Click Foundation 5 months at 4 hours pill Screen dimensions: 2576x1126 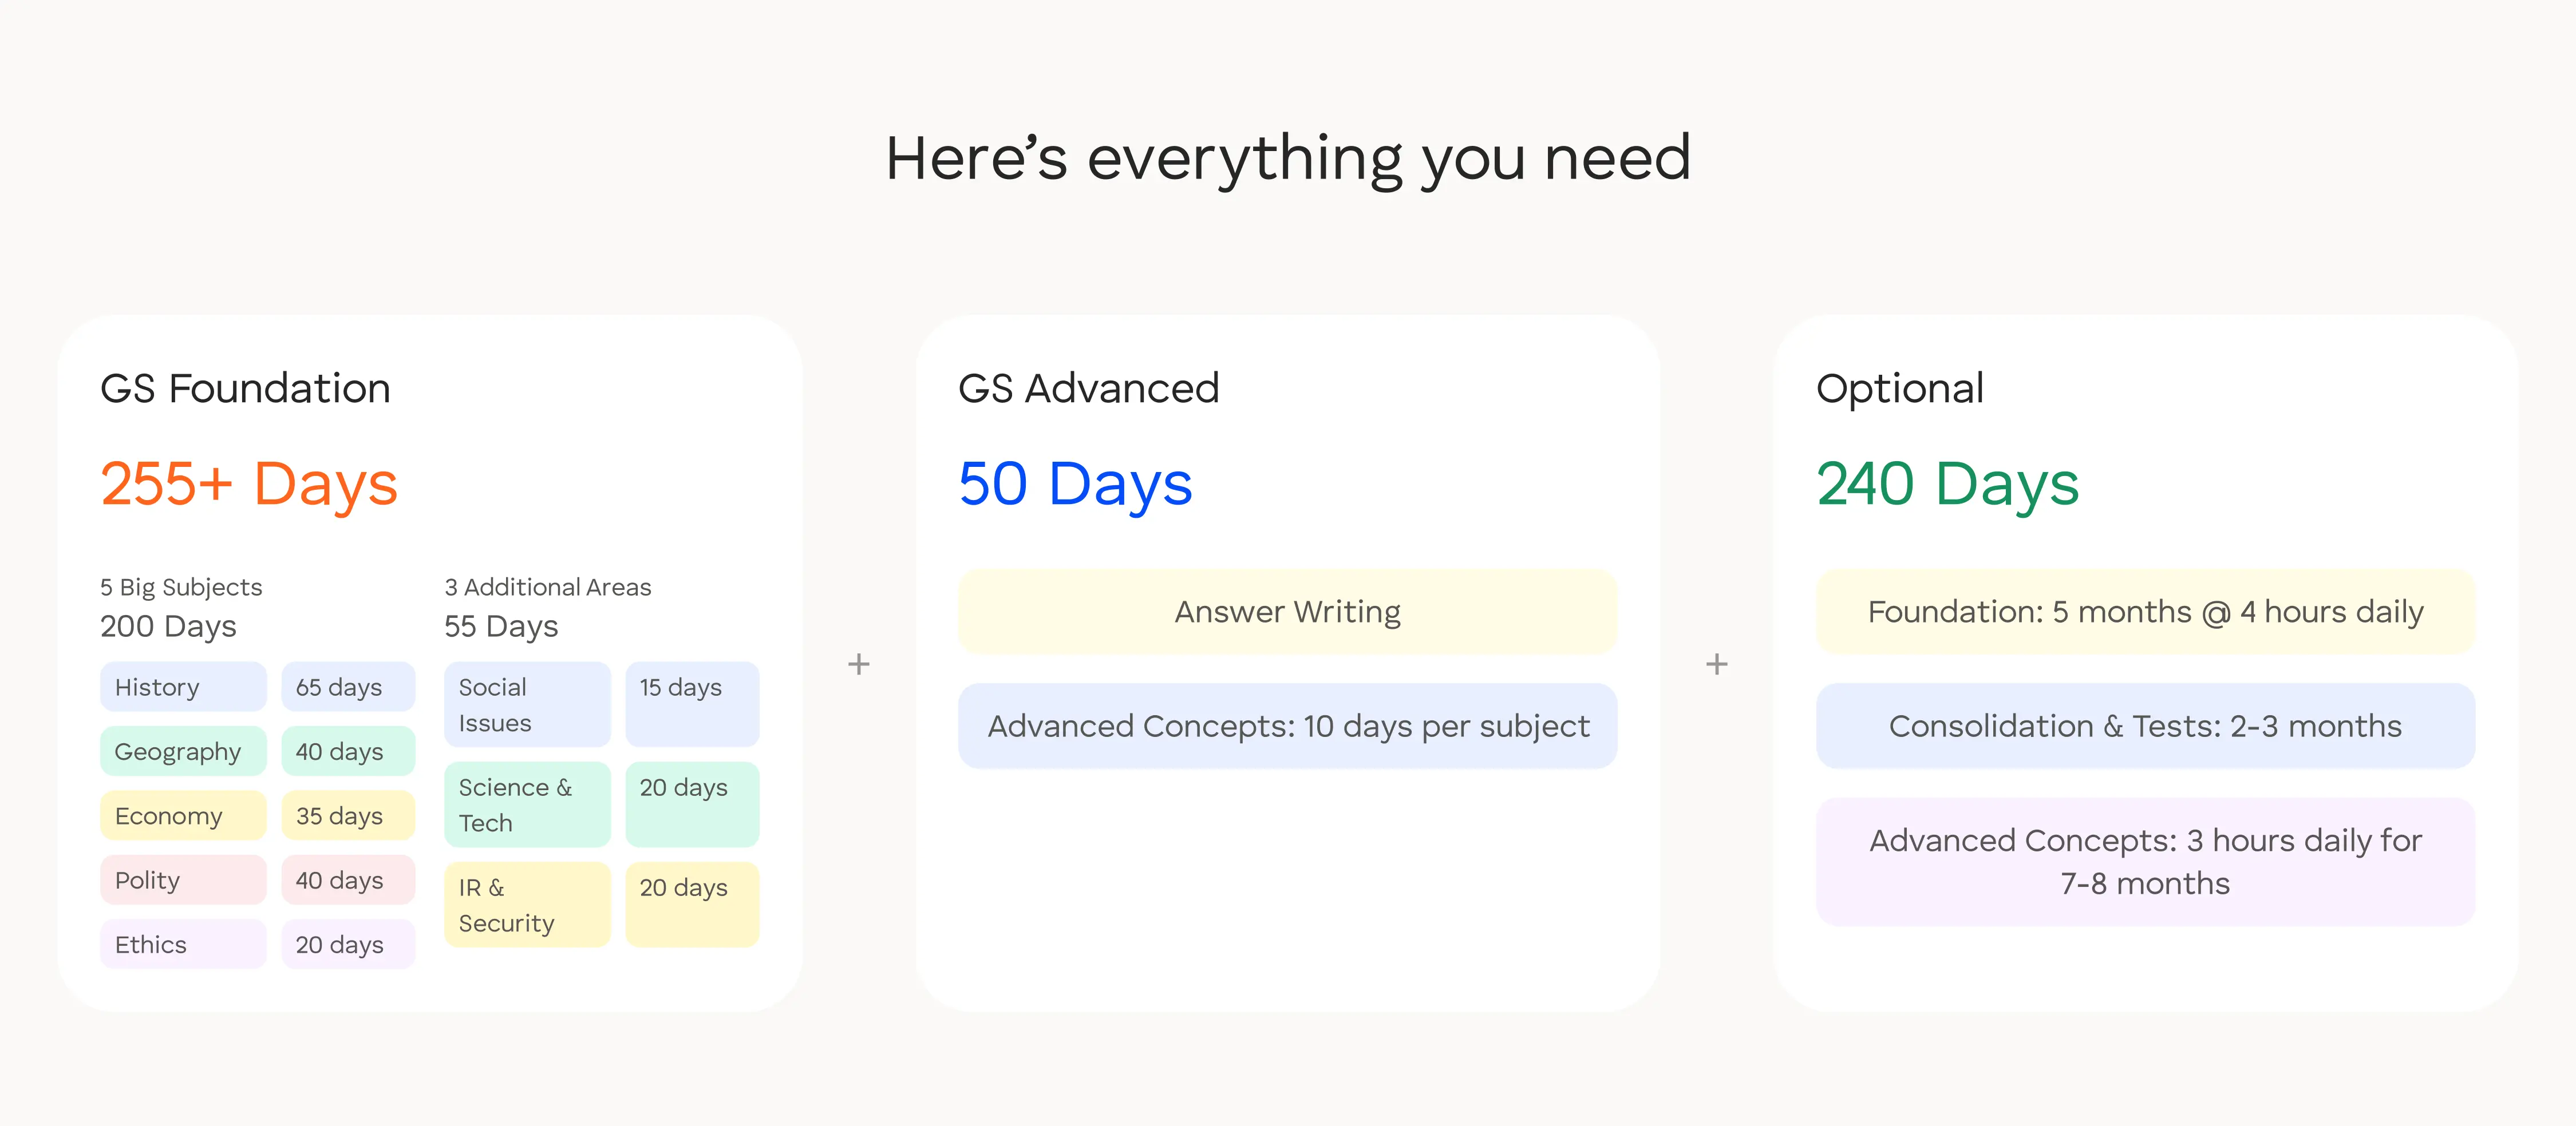click(2145, 612)
